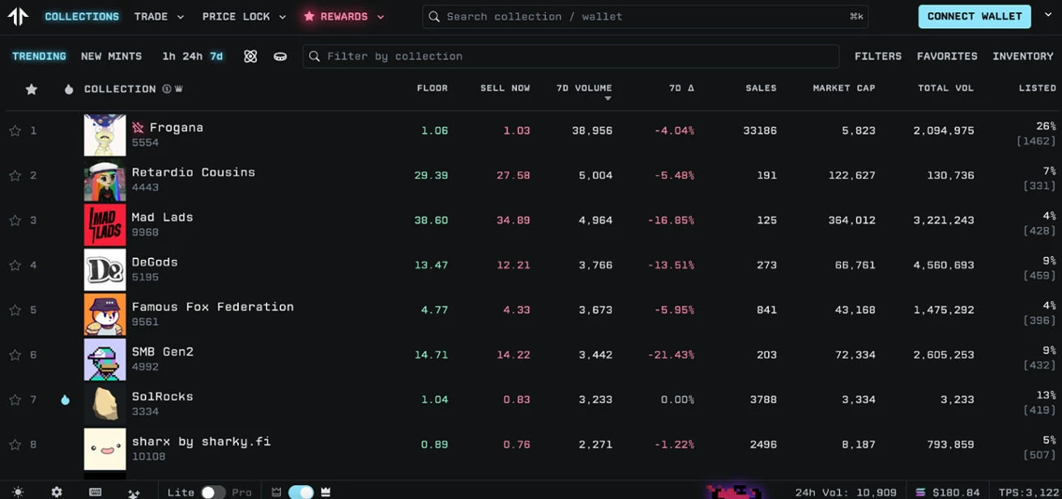1062x499 pixels.
Task: Click the atom icon next to 7d
Action: (250, 56)
